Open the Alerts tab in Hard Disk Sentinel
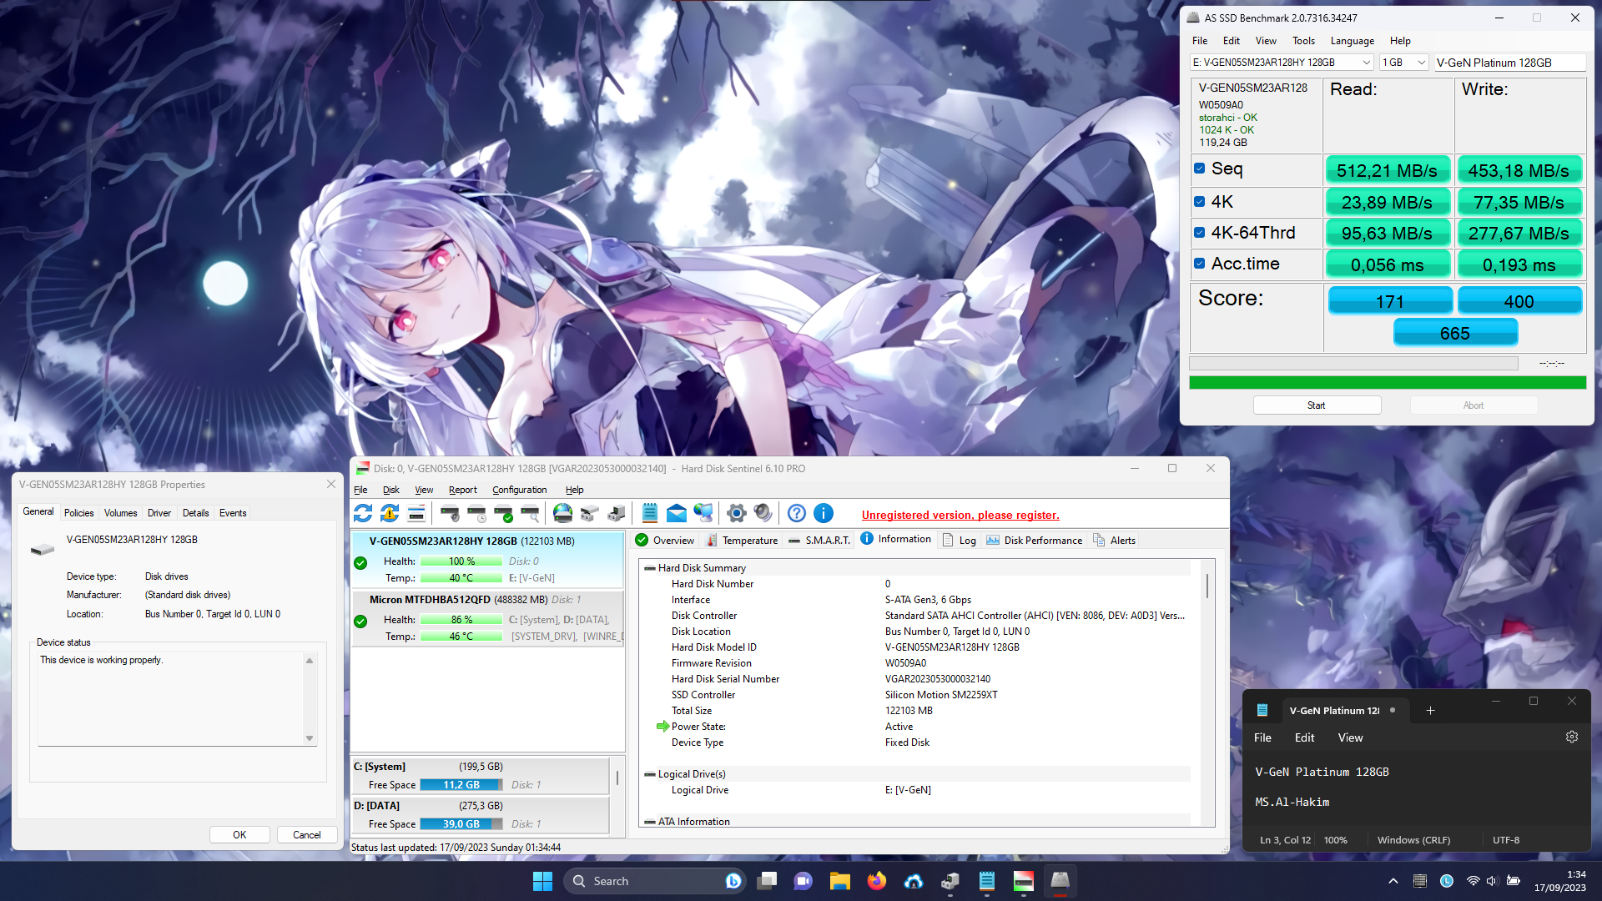 coord(1115,541)
